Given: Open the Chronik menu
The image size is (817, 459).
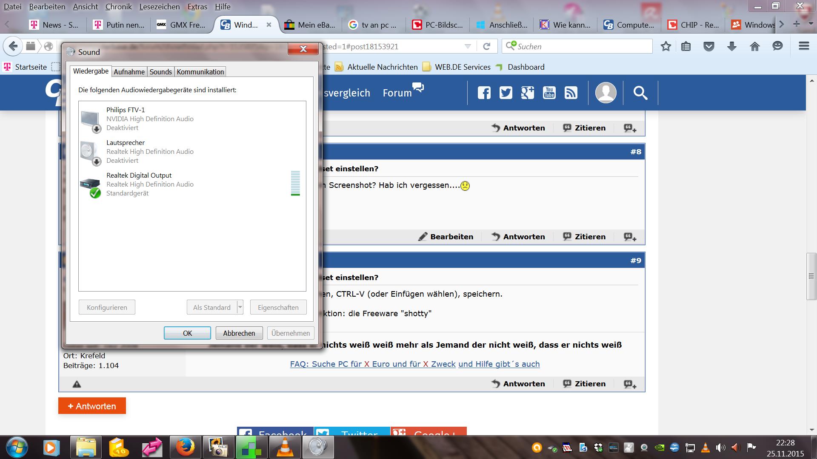Looking at the screenshot, I should click(118, 7).
